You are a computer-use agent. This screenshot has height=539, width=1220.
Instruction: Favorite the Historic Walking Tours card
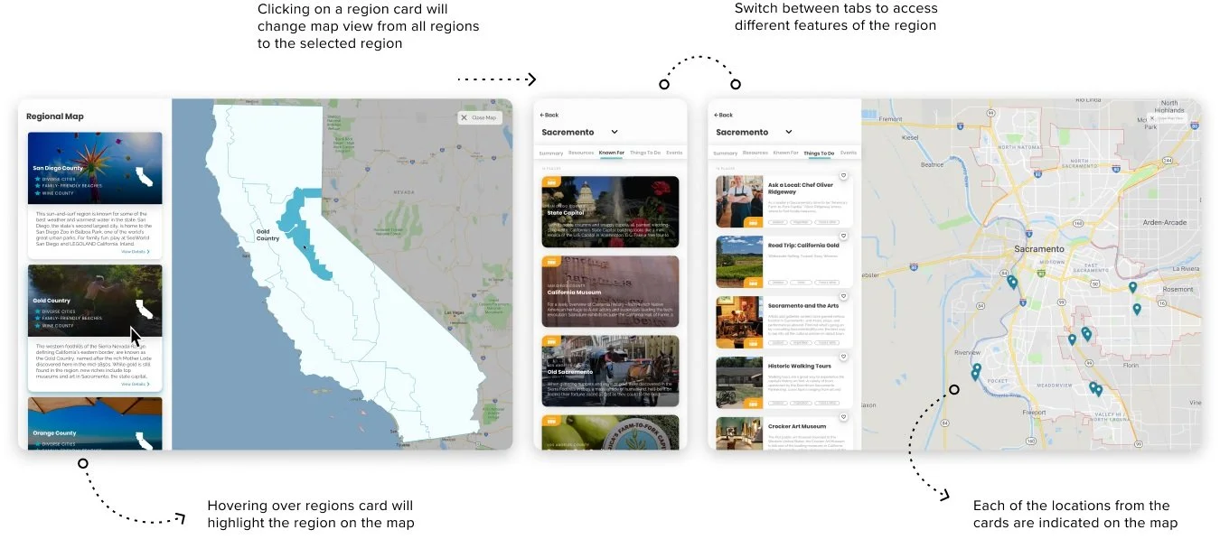point(843,357)
